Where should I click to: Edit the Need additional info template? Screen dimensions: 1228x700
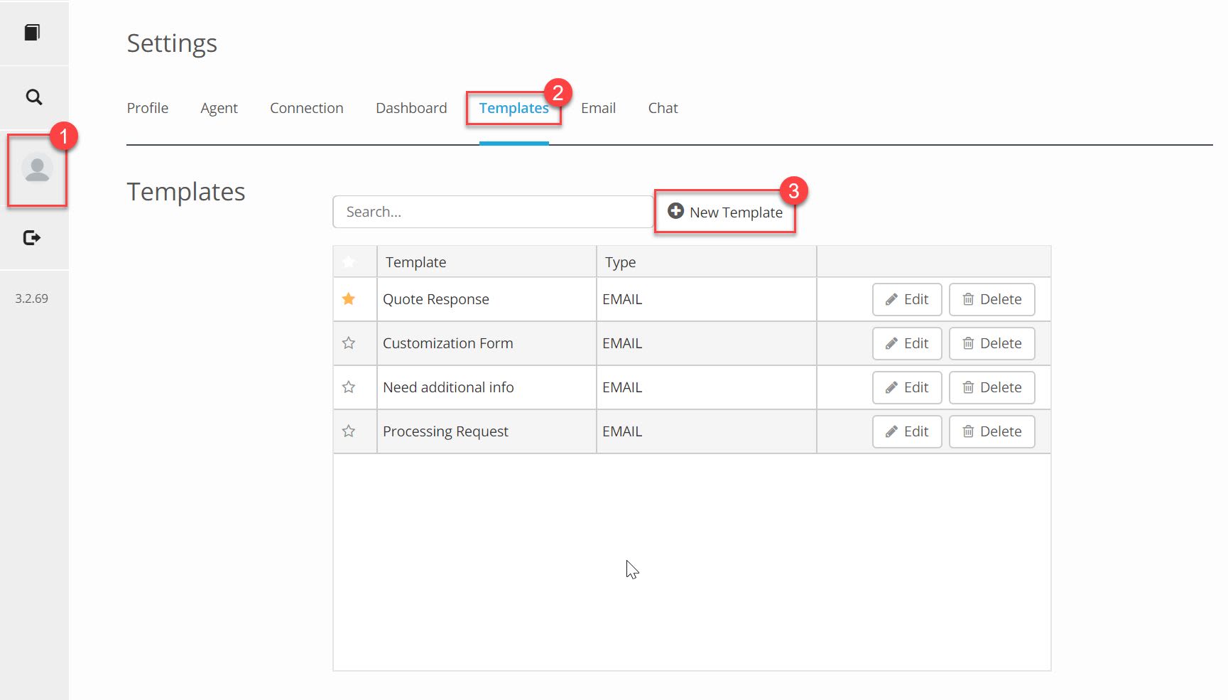(x=907, y=387)
